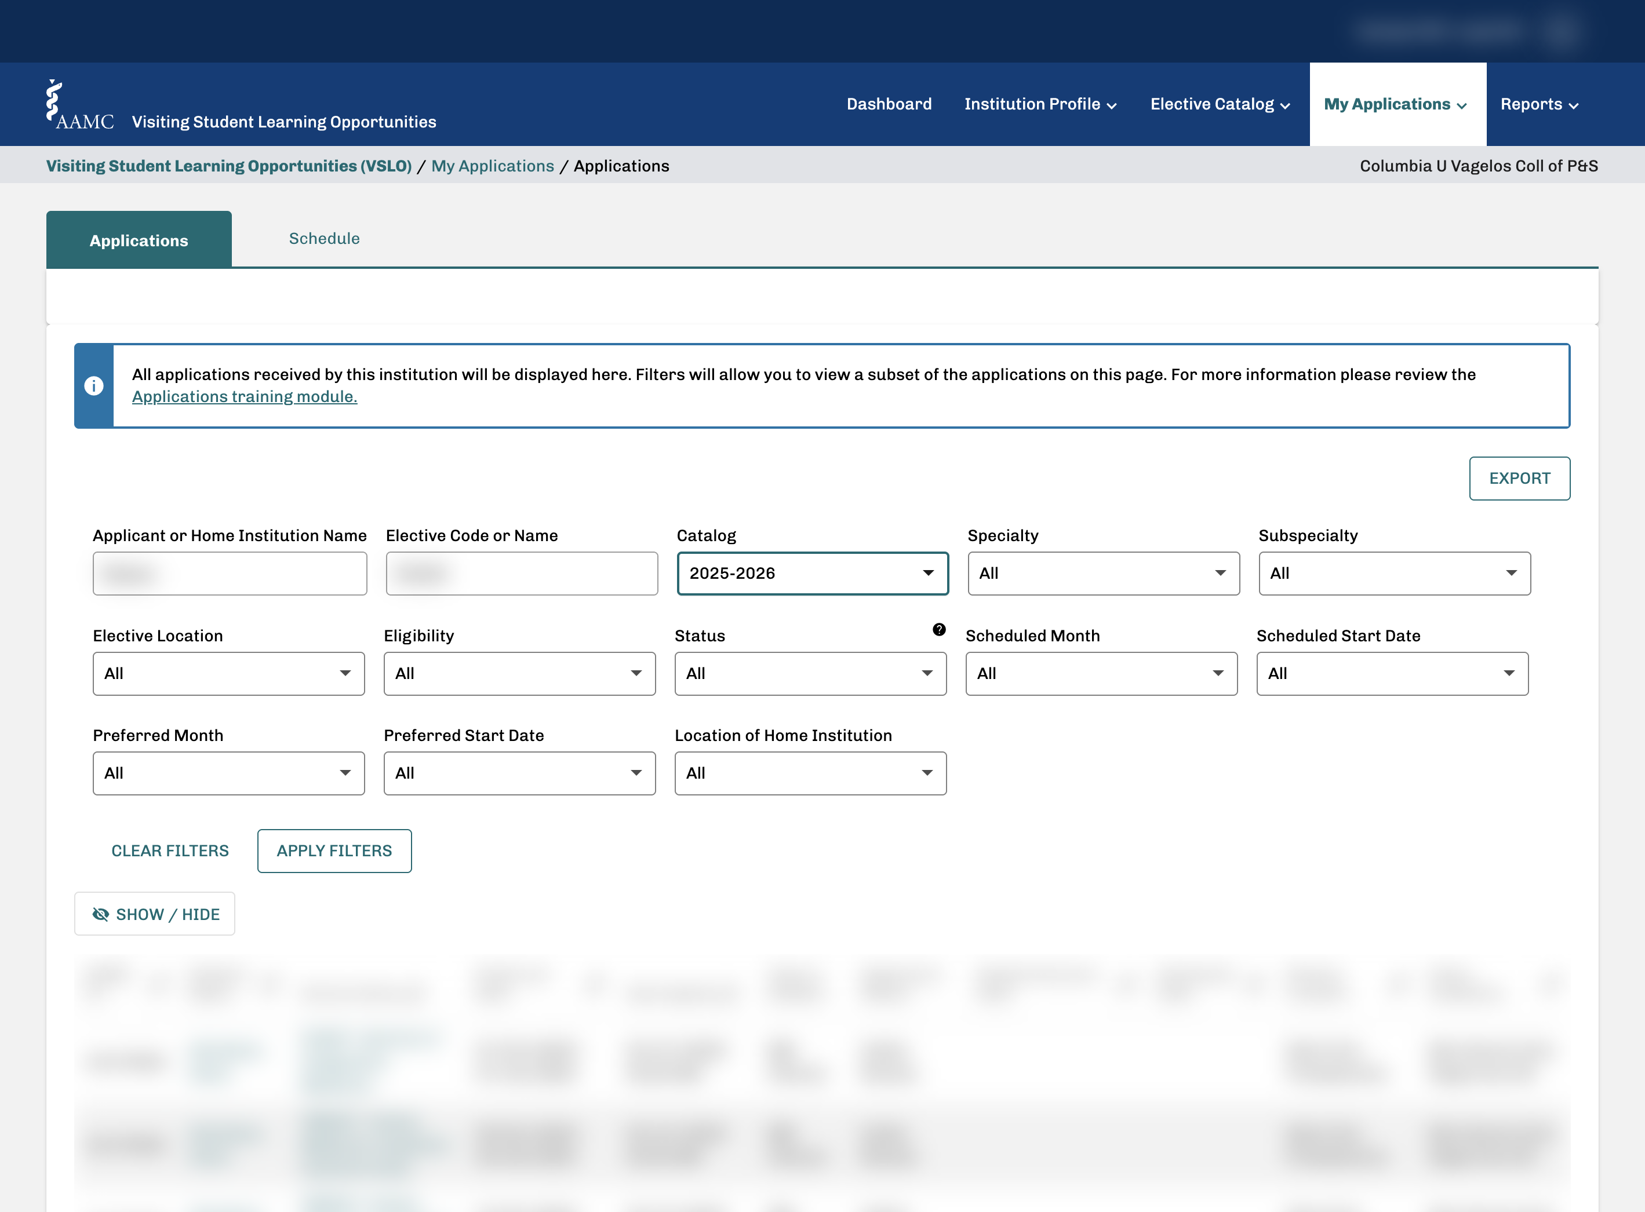The image size is (1645, 1212).
Task: Click the EXPORT button
Action: click(x=1519, y=479)
